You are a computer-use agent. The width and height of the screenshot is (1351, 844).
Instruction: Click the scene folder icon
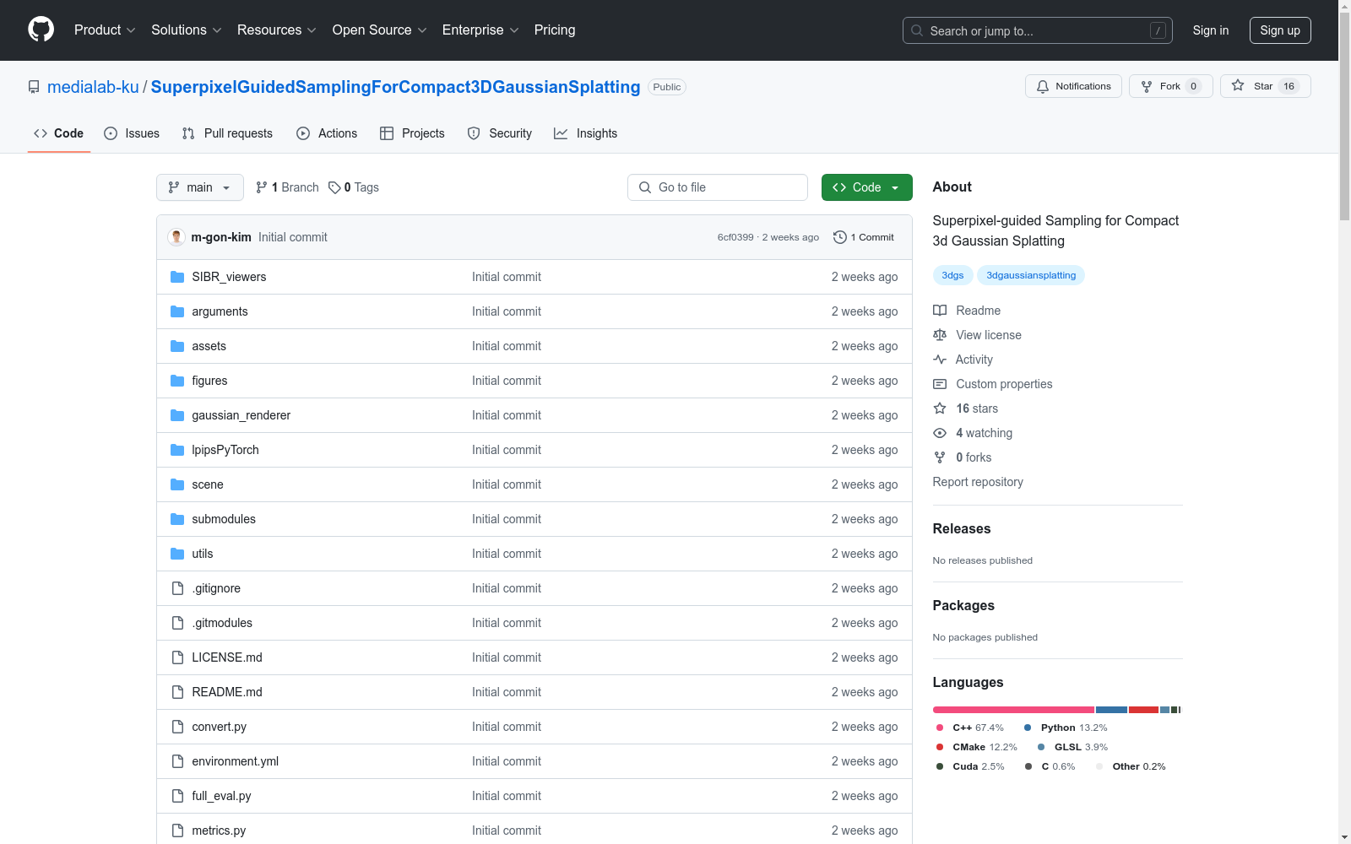coord(177,484)
